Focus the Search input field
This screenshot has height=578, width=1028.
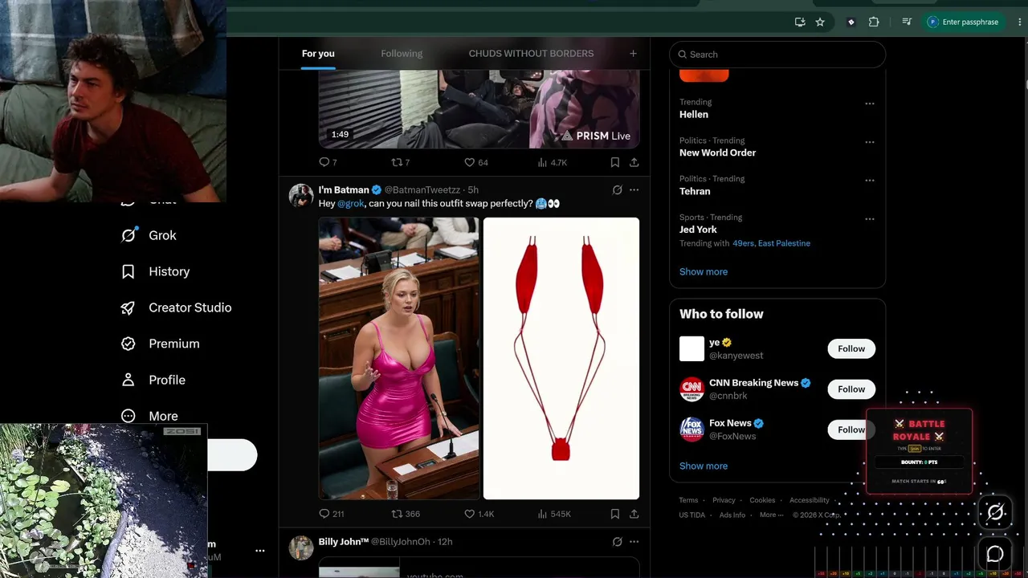point(777,55)
